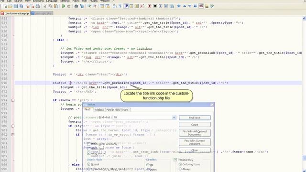Click line number 970 in margin
Screen dimensions: 306x172
[4, 83]
